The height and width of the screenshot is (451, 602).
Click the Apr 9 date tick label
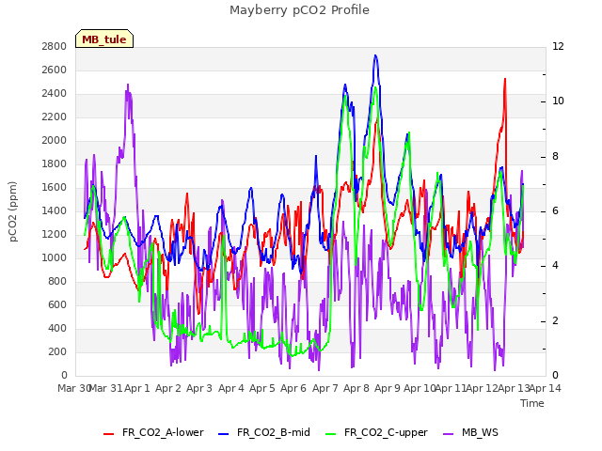pyautogui.click(x=388, y=388)
